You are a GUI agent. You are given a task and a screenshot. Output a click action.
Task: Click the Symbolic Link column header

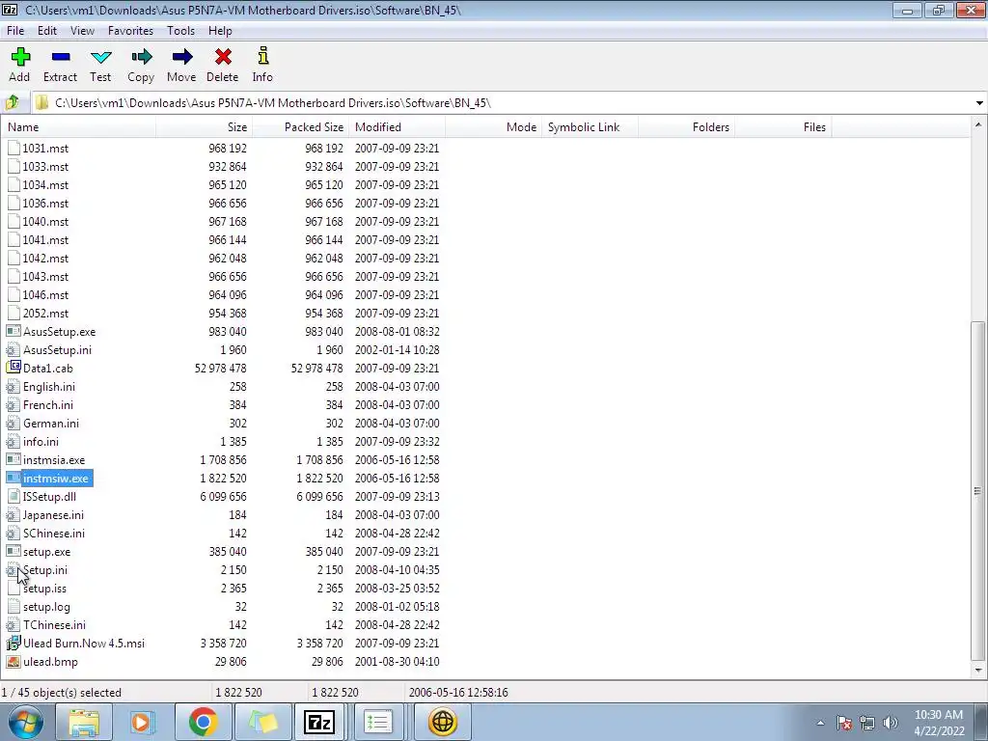point(590,126)
